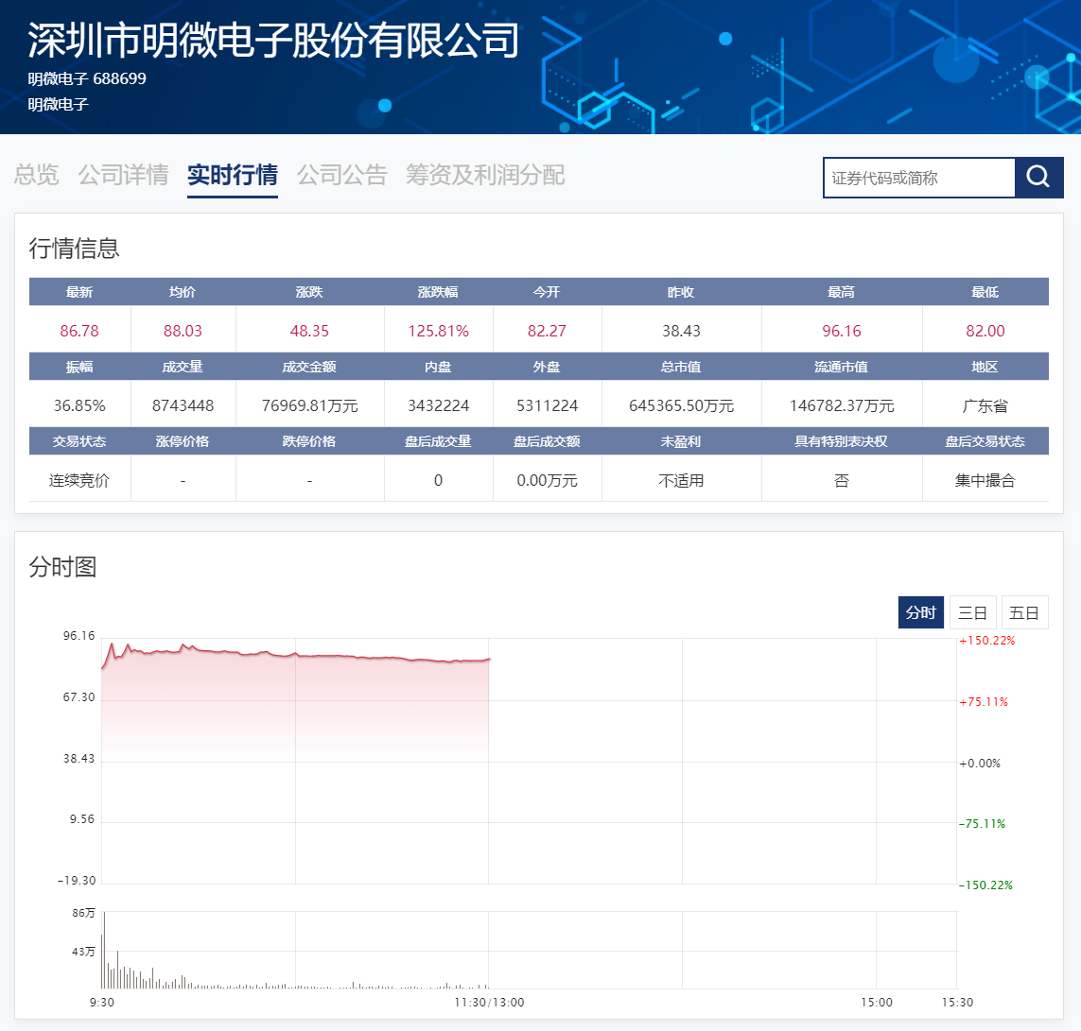1081x1031 pixels.
Task: Click the +150.22% axis label
Action: 987,641
